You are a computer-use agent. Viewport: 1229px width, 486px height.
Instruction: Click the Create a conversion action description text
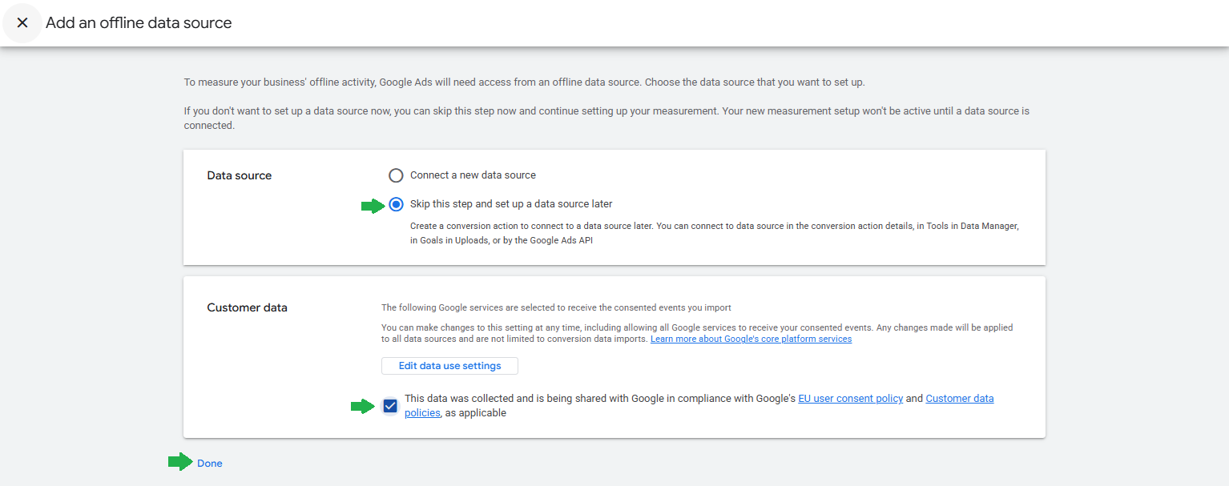click(x=713, y=227)
